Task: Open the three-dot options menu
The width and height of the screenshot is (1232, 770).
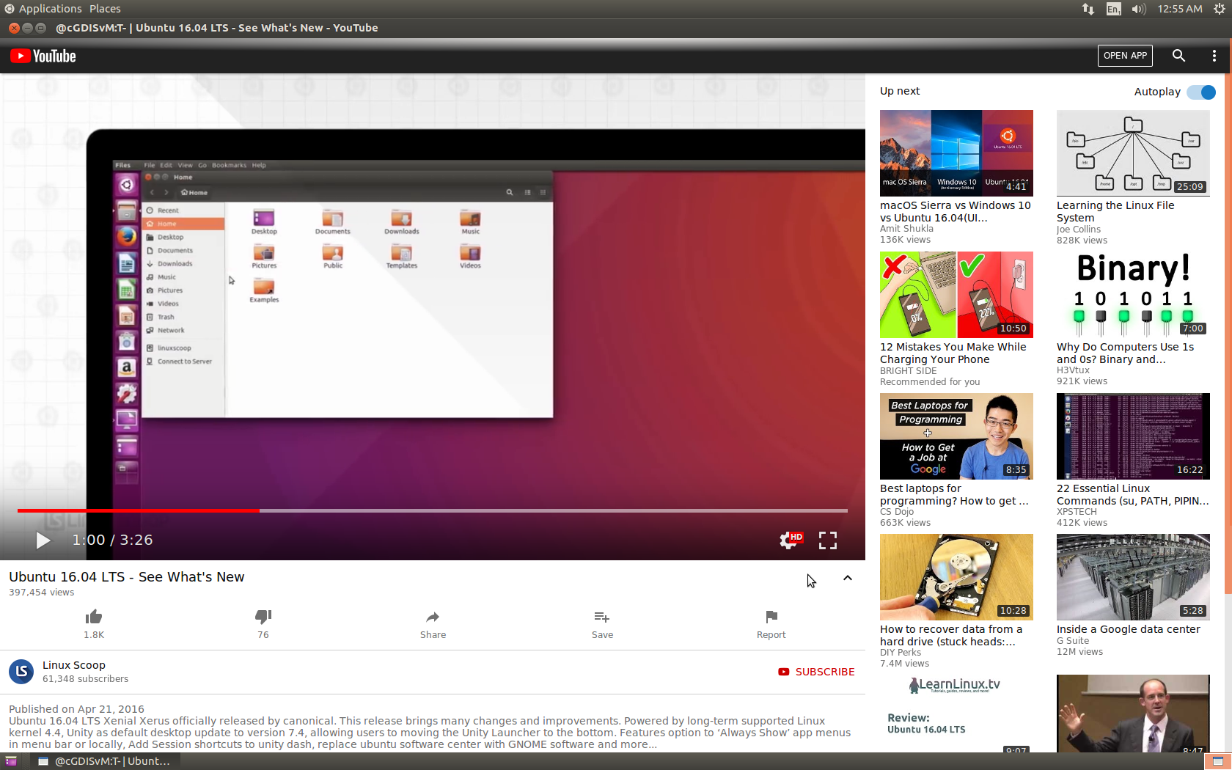Action: pos(1214,56)
